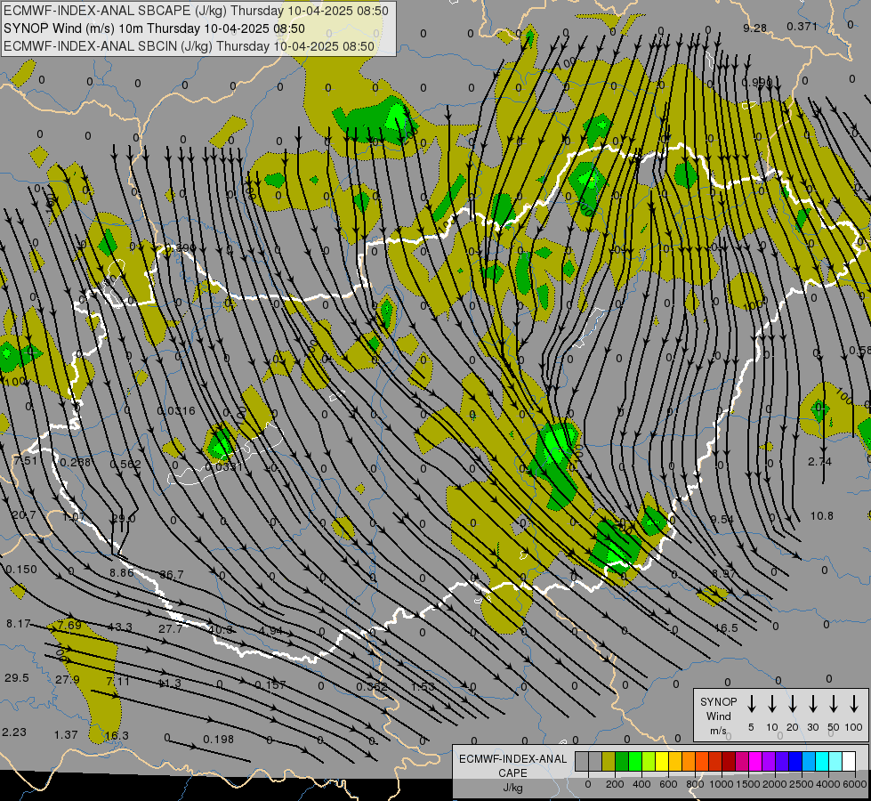
Task: Click the 0.150 value on the map
Action: (21, 570)
